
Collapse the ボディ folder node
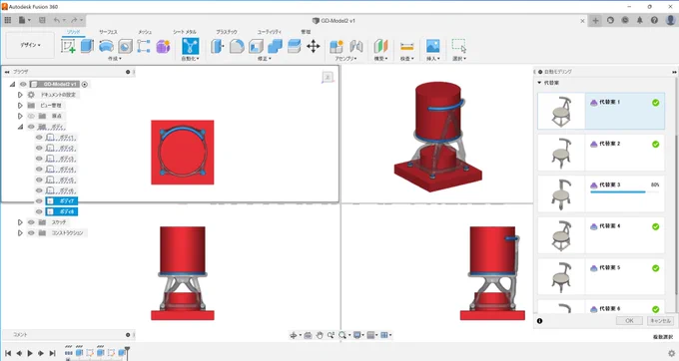click(x=20, y=127)
